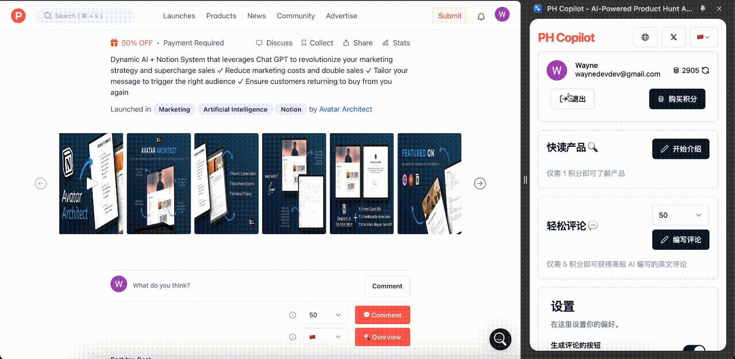Screen dimensions: 735x359
Task: Go to previous gallery image
Action: point(41,184)
